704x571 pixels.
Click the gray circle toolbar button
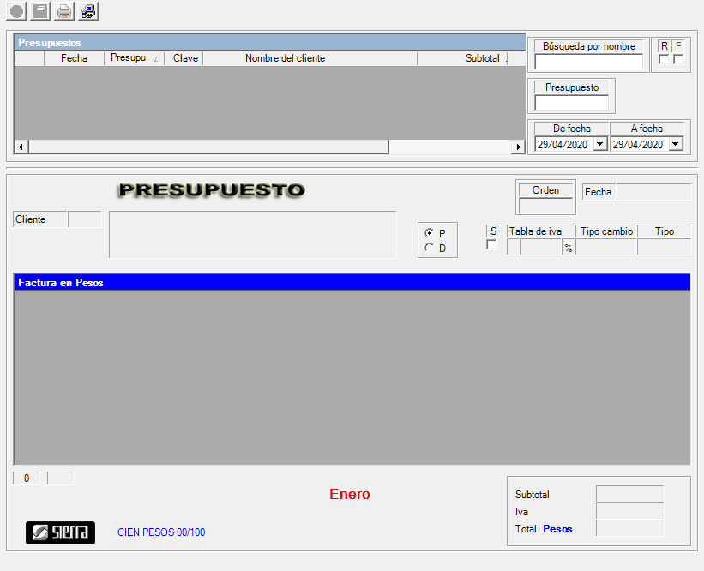(16, 11)
